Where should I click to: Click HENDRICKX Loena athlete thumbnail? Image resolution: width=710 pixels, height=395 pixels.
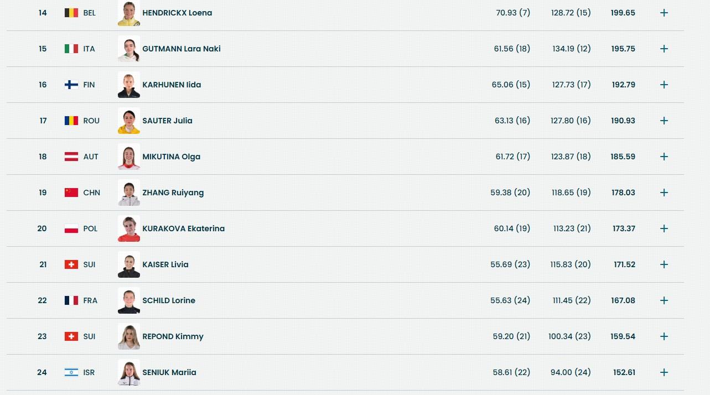pos(129,13)
